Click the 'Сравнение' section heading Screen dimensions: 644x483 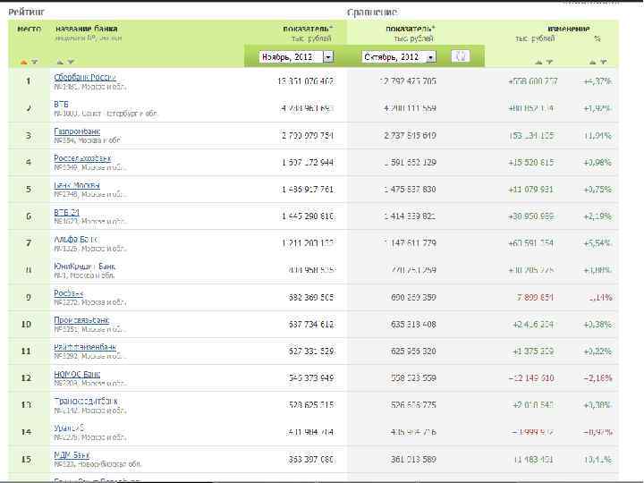point(372,13)
